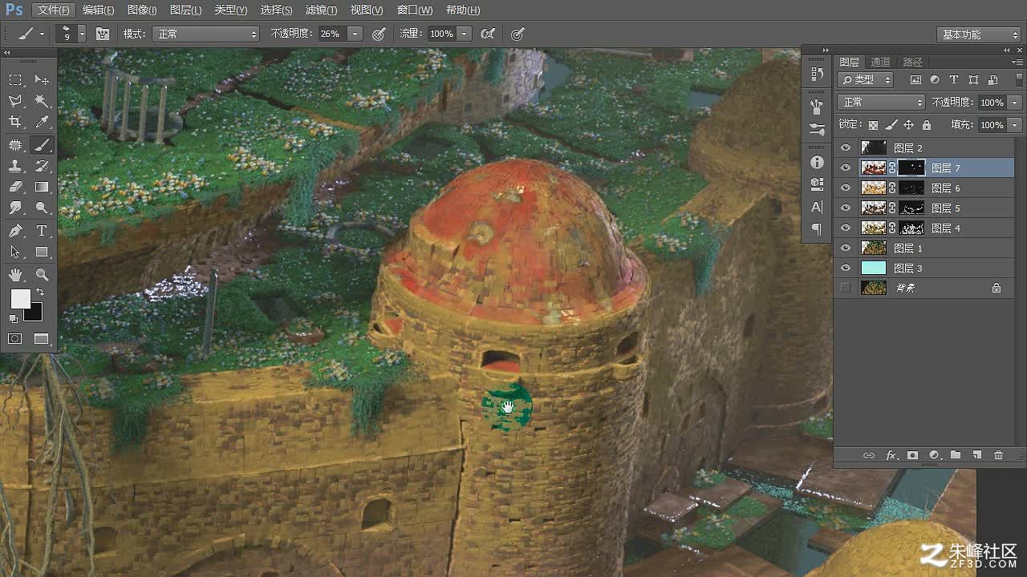Screen dimensions: 1027x577
Task: Open the layer filter 类型 dropdown
Action: tap(866, 80)
